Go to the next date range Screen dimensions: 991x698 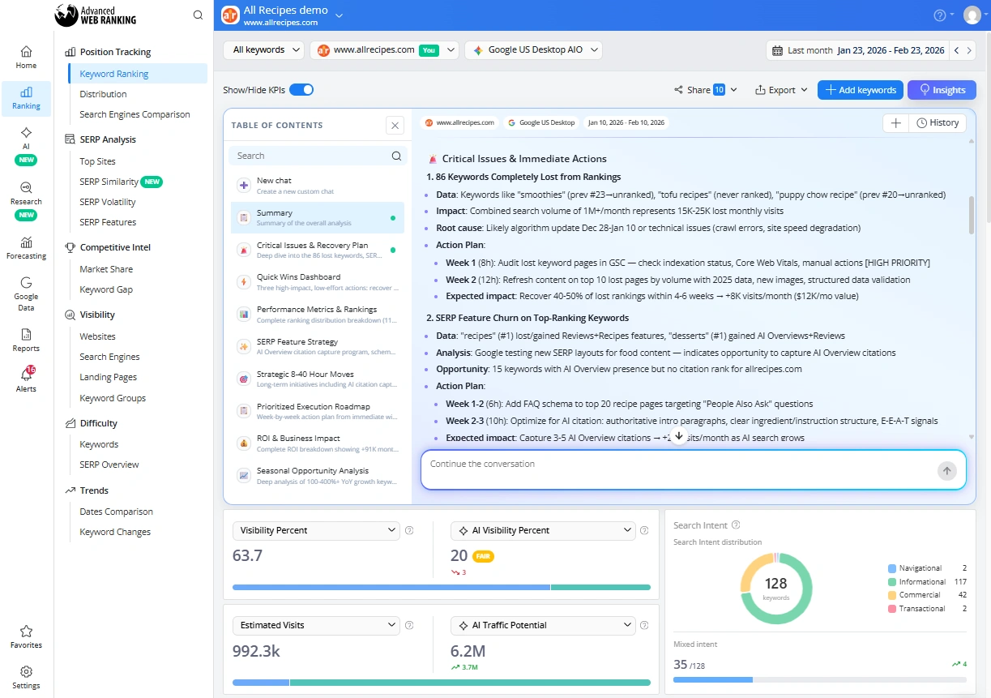pyautogui.click(x=970, y=50)
